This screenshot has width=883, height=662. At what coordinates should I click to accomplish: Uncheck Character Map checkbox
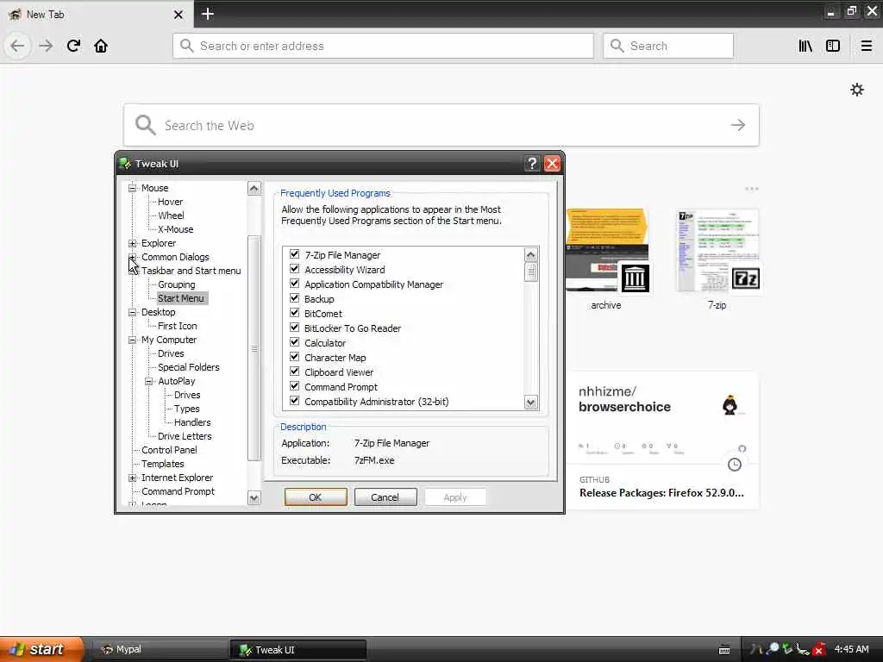295,357
